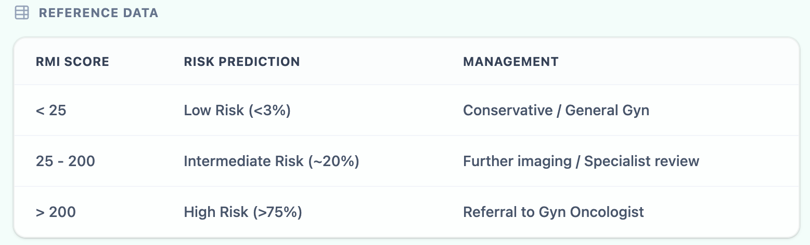The width and height of the screenshot is (810, 245).
Task: Click Referral to Gyn Oncologist text
Action: (x=553, y=212)
